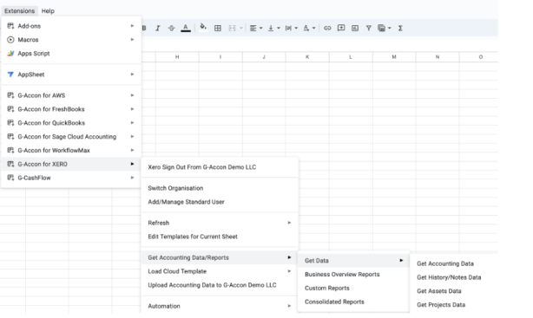The width and height of the screenshot is (533, 318).
Task: Click Get Assets Data
Action: click(x=439, y=291)
